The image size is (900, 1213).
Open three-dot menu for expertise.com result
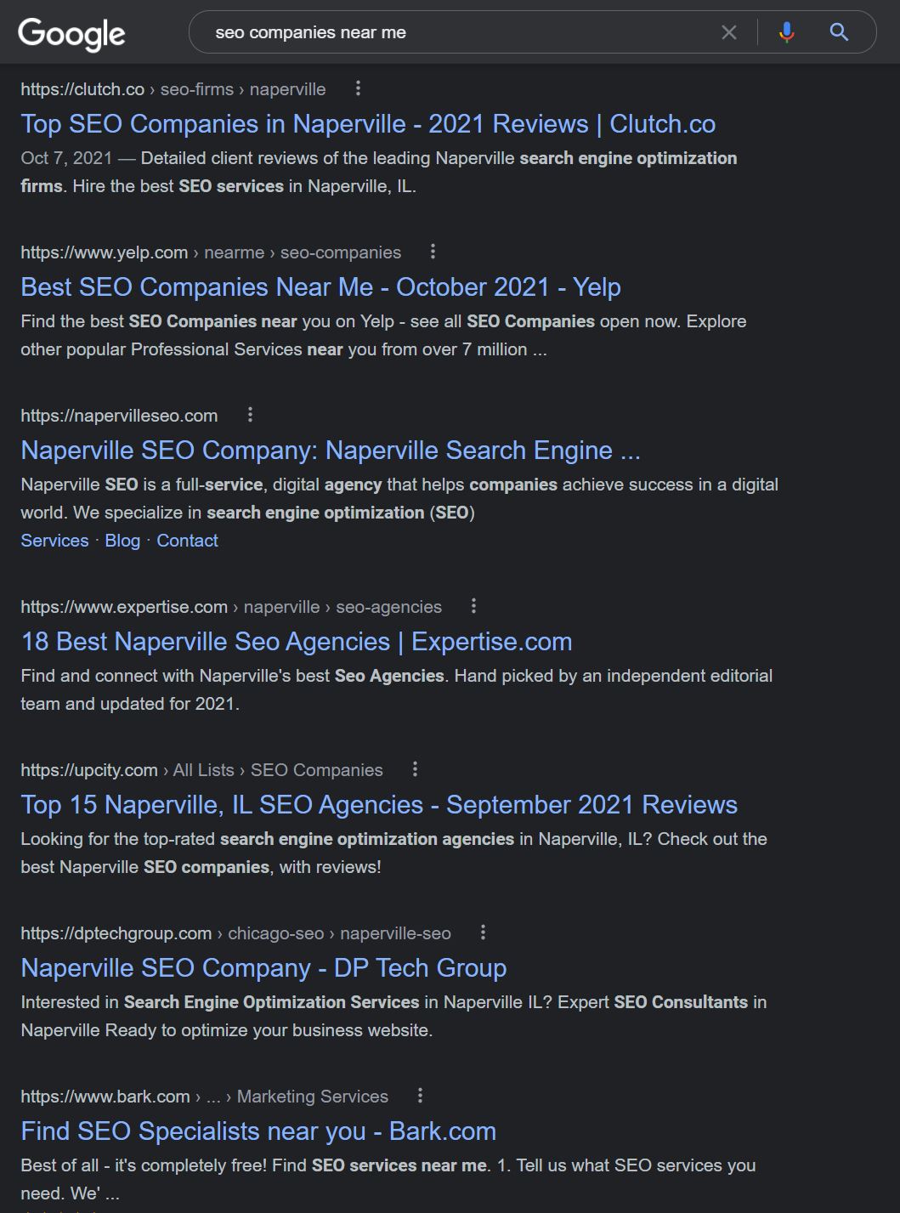click(x=473, y=606)
